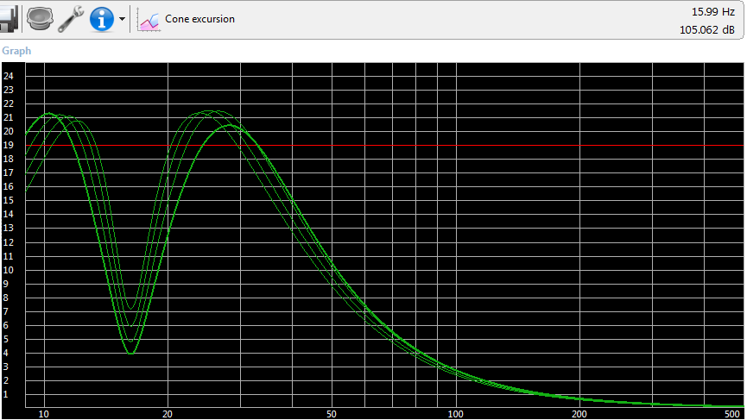Select the Cone excursion graph label
The height and width of the screenshot is (420, 747).
pos(199,19)
